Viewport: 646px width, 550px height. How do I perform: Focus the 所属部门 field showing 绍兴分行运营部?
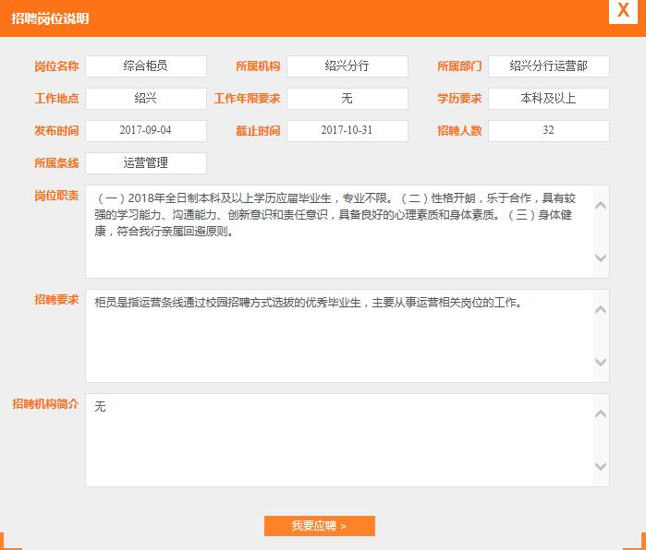coord(548,66)
